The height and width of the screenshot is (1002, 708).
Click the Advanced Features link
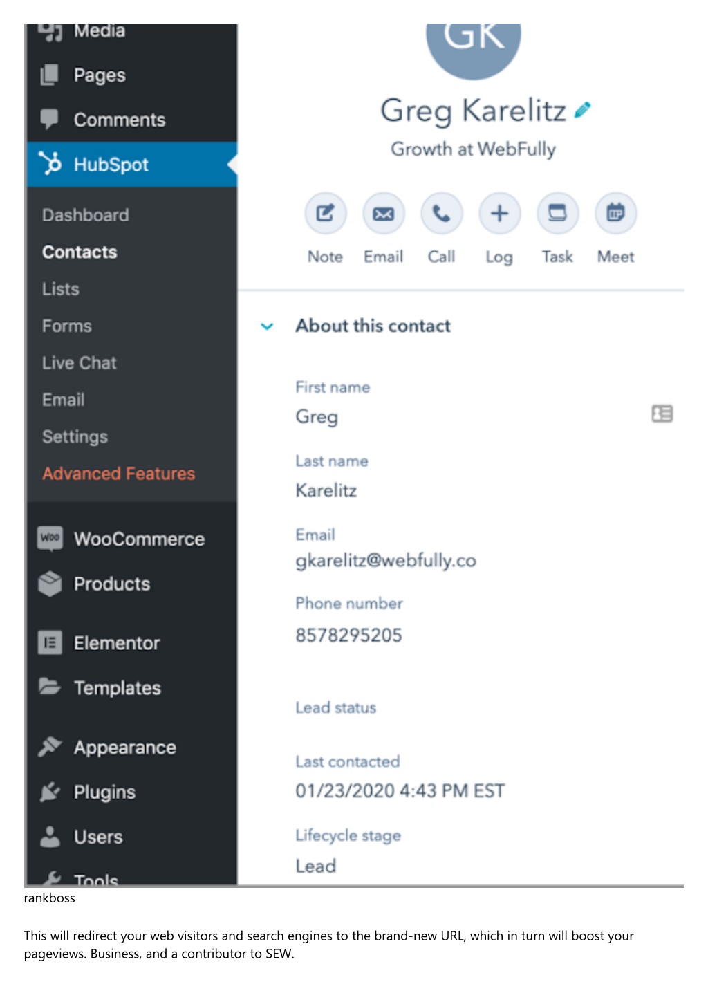(x=118, y=474)
